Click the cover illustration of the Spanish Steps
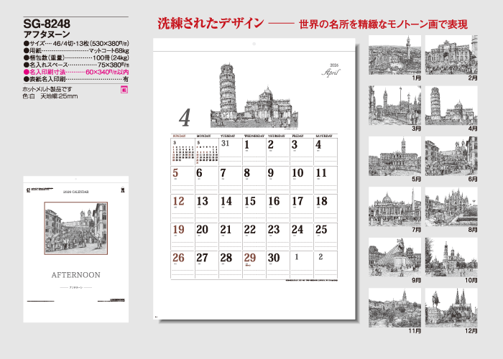 75,228
